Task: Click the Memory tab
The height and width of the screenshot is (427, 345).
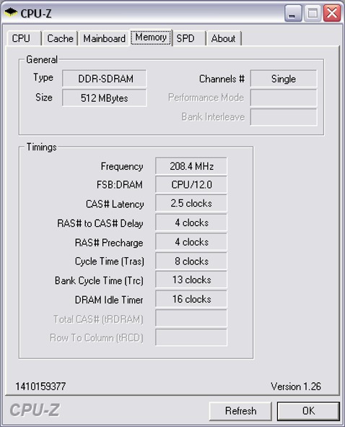Action: [151, 38]
